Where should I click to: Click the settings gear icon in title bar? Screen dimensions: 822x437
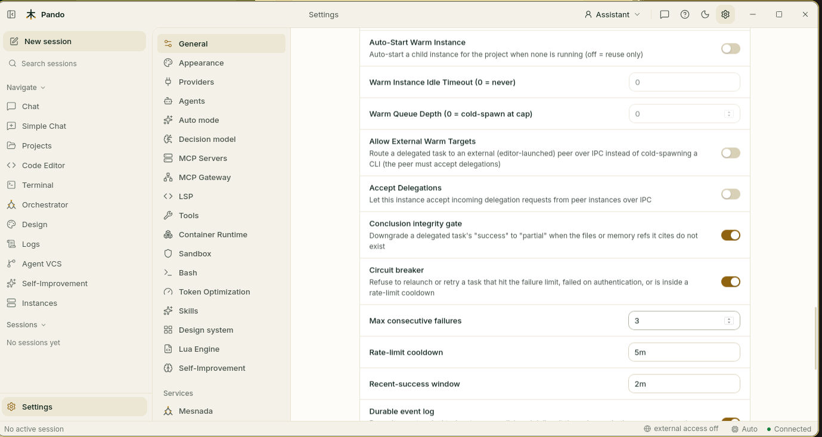coord(725,14)
